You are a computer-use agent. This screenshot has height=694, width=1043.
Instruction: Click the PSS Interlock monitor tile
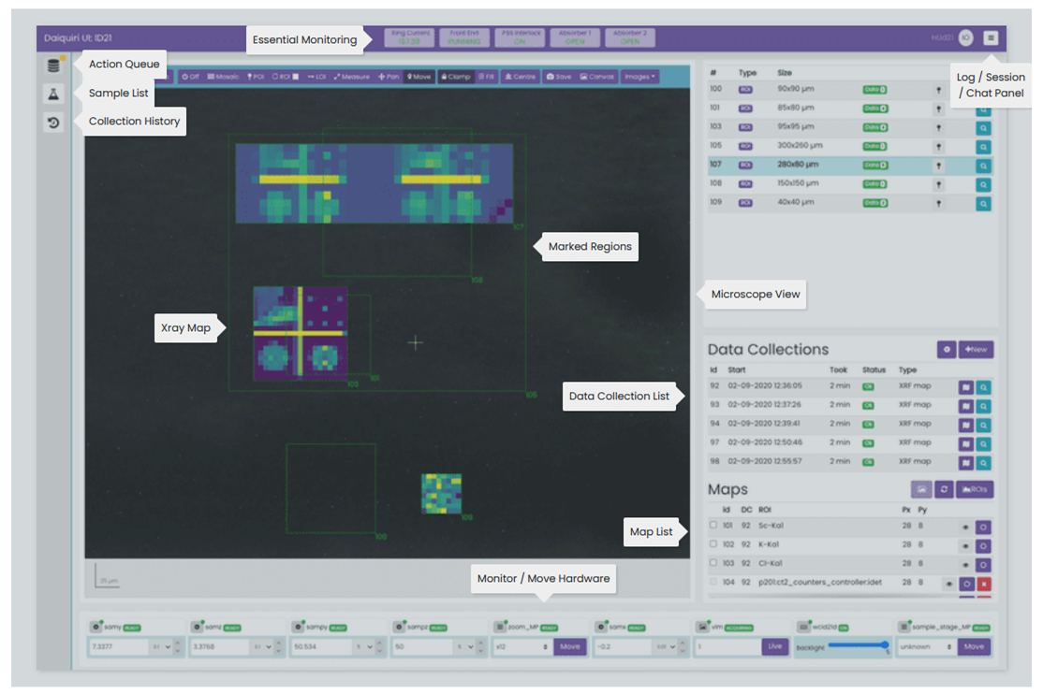(x=520, y=37)
